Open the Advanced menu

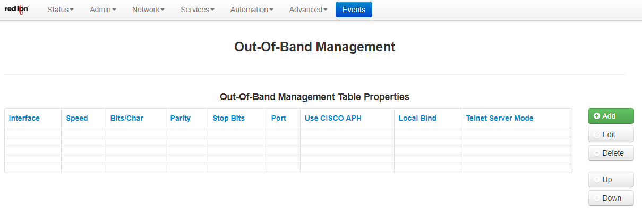(x=308, y=10)
